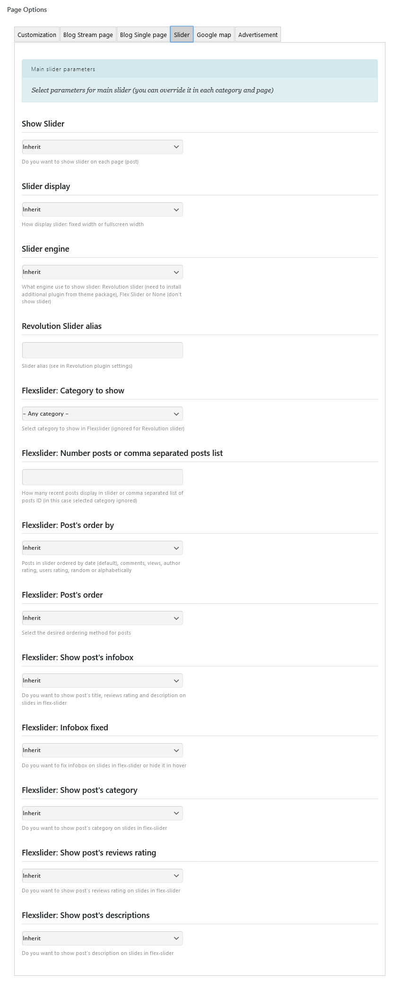Expand the Show post's category dropdown
Screen dimensions: 393x982
click(102, 813)
